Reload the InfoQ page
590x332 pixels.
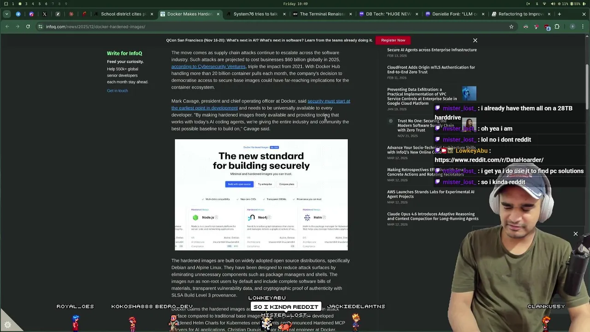click(28, 27)
